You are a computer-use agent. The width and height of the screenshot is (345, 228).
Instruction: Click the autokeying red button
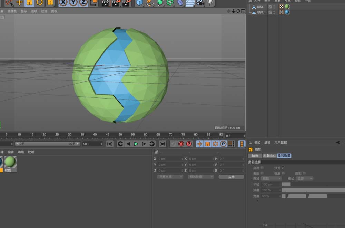pos(181,144)
